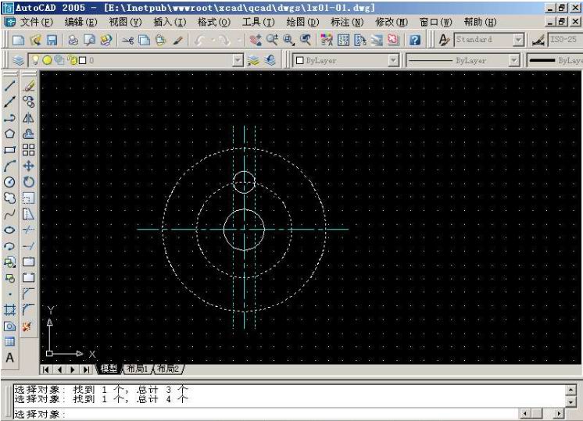The image size is (583, 421).
Task: Select the Ellipse draw tool
Action: 9,230
